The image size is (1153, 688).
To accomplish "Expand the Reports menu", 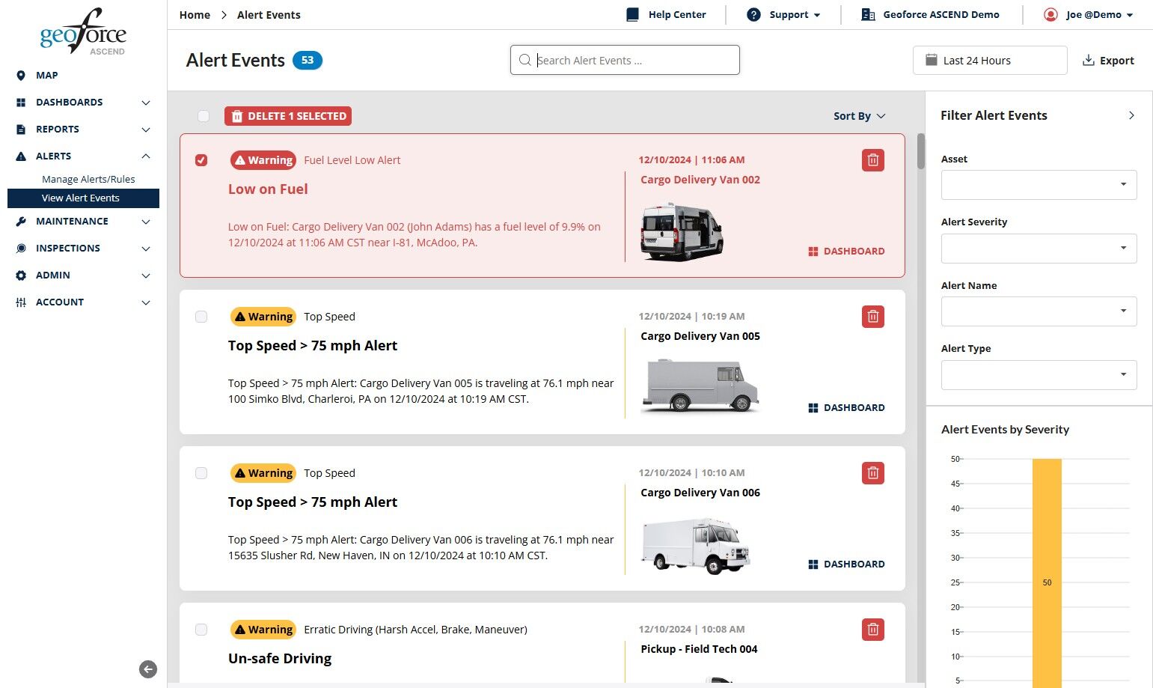I will [x=83, y=129].
